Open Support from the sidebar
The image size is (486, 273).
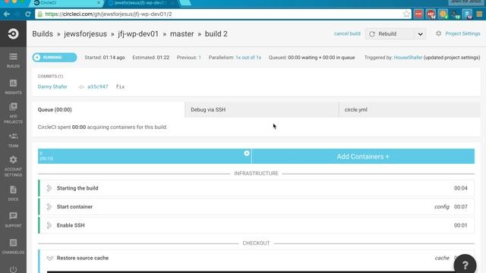coord(13,220)
